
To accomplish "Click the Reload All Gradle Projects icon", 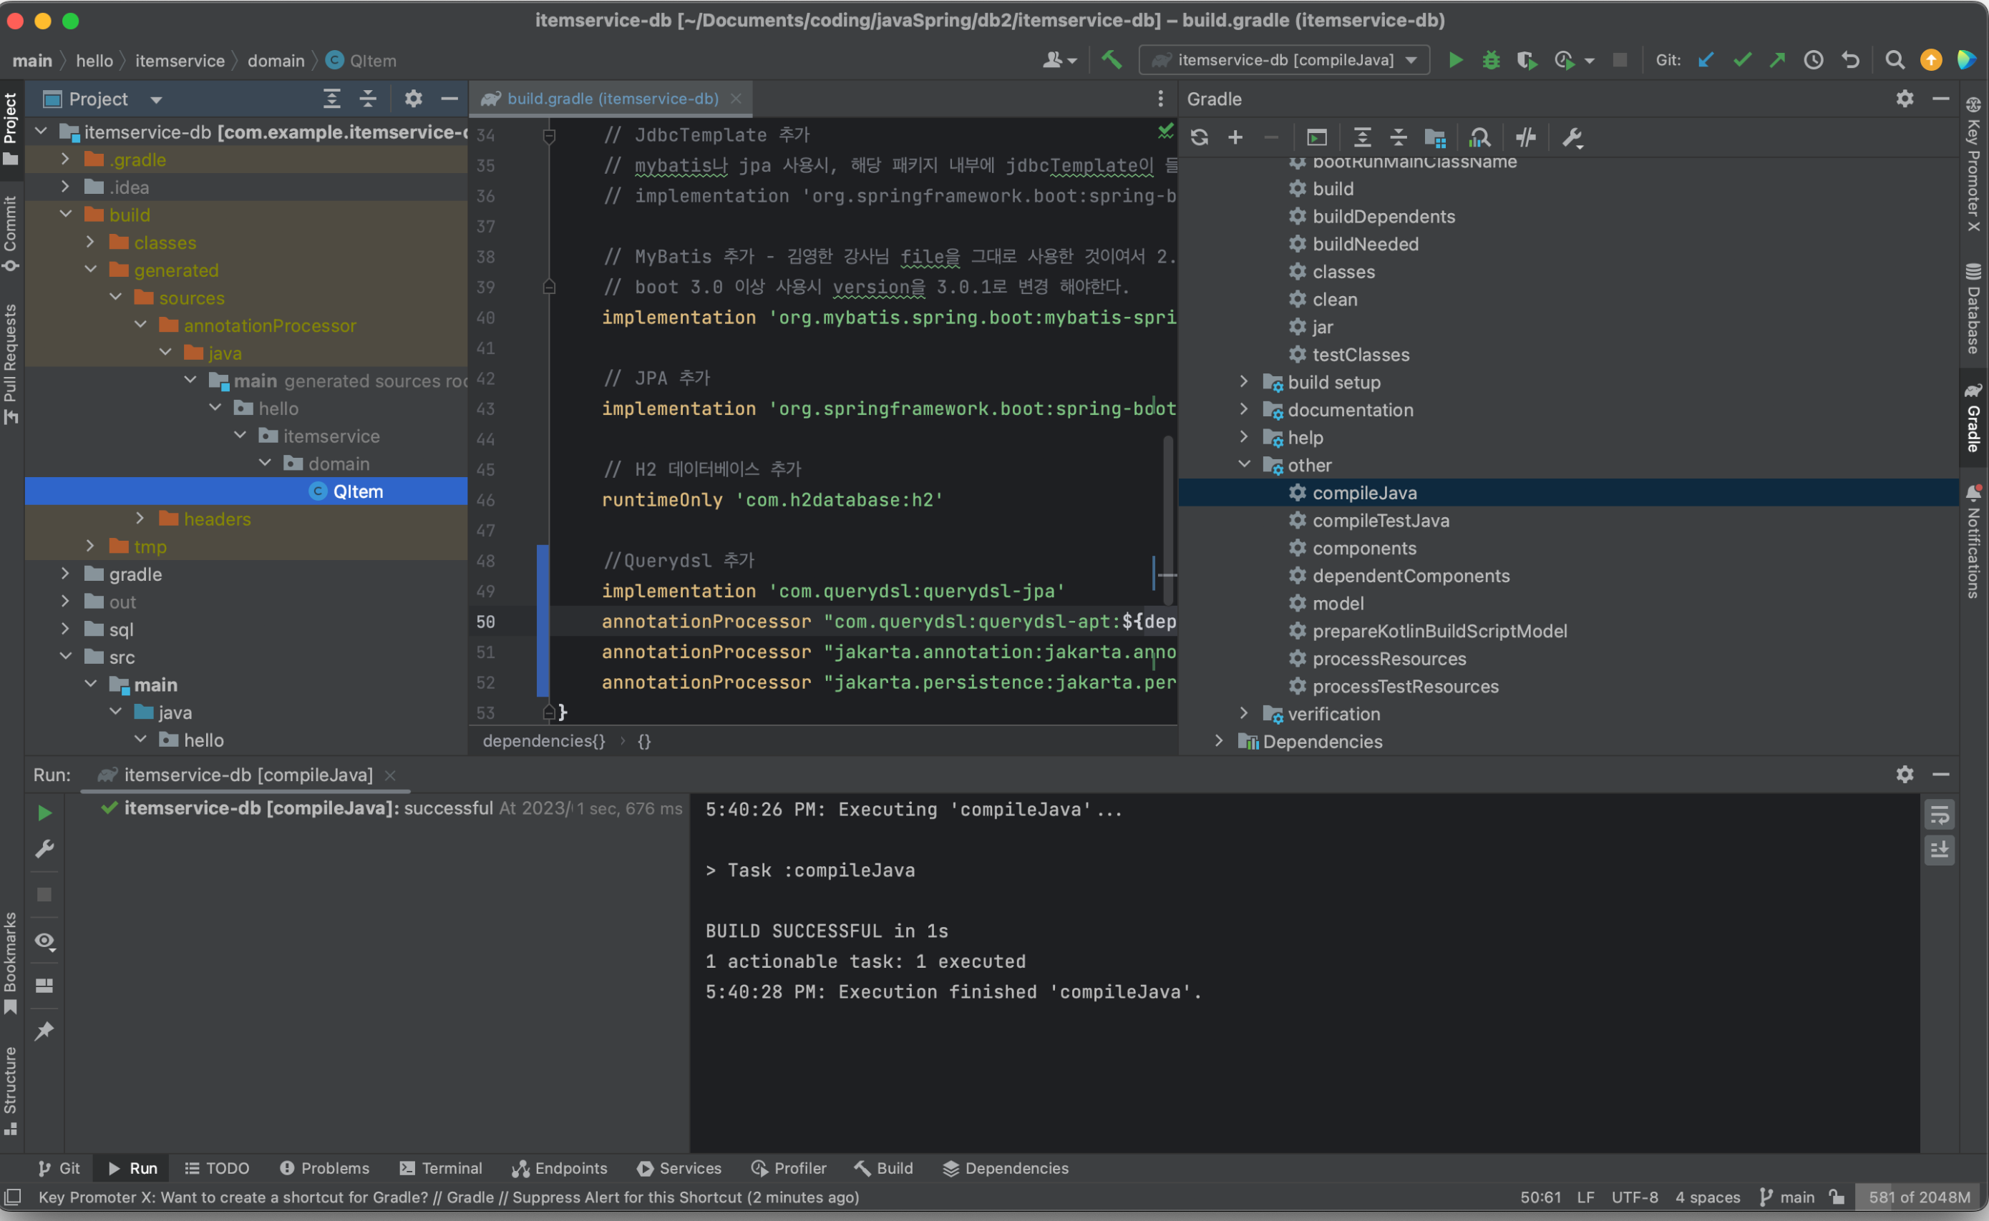I will point(1199,137).
